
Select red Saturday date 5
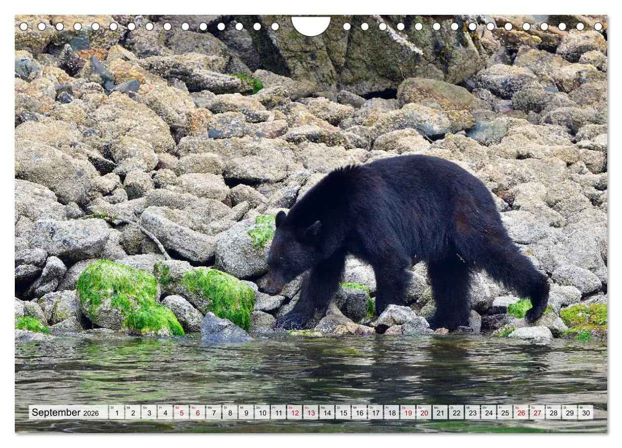click(181, 412)
